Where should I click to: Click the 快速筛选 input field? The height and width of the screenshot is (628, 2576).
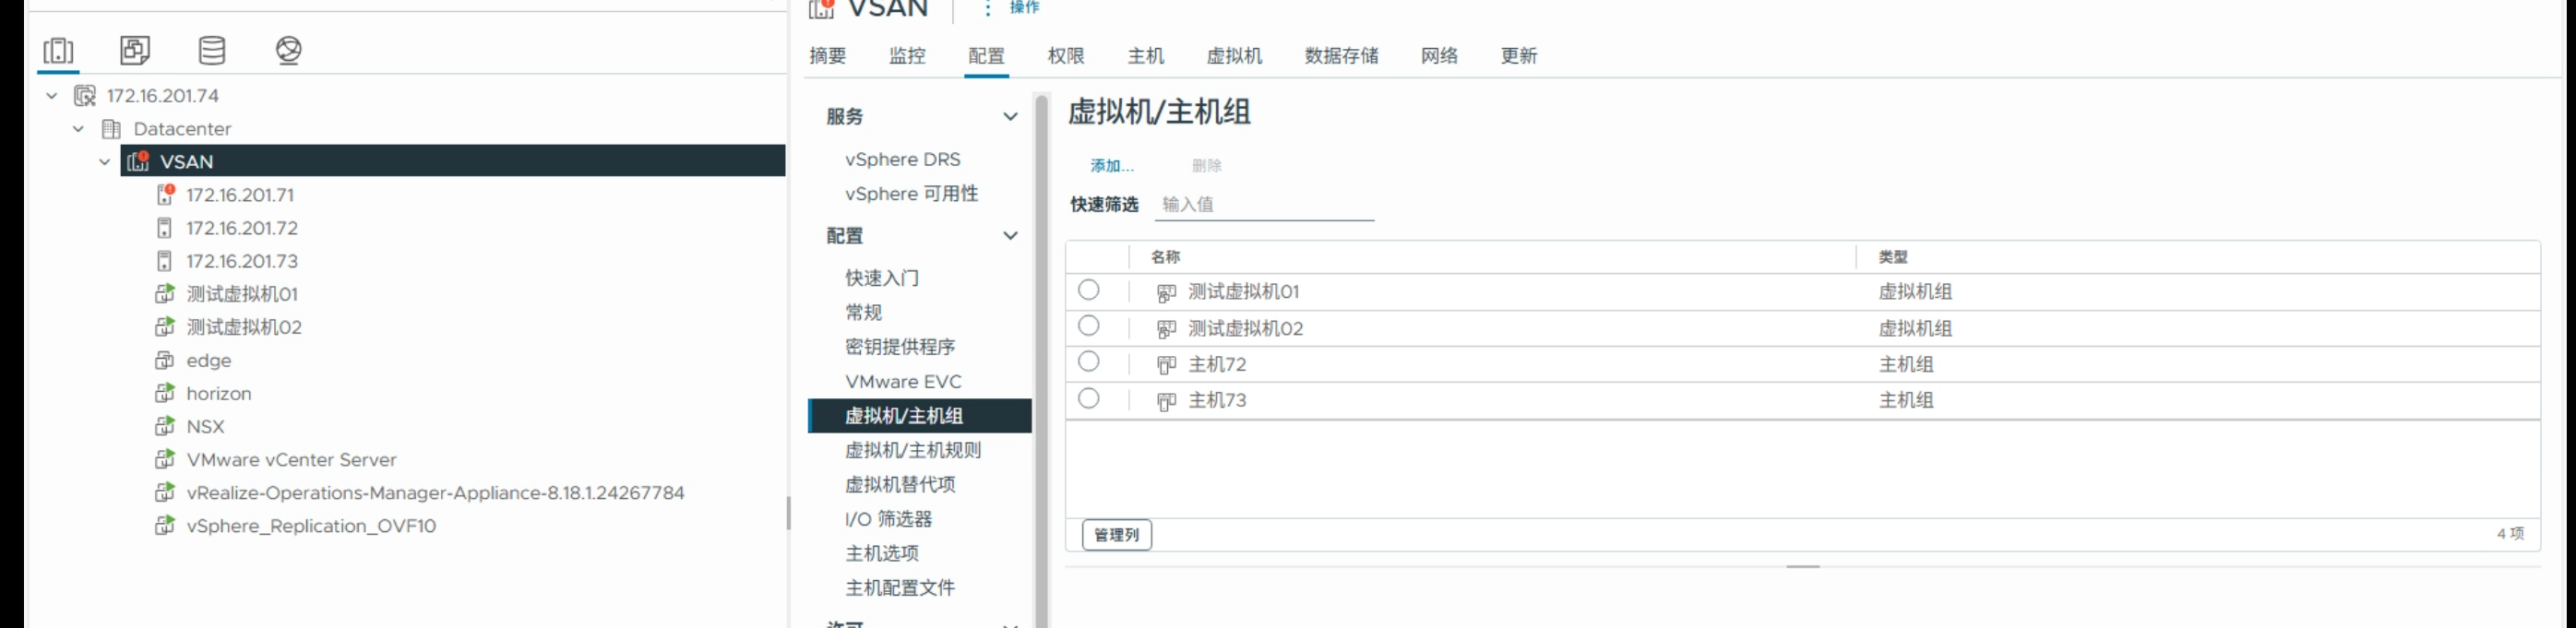[x=1265, y=205]
